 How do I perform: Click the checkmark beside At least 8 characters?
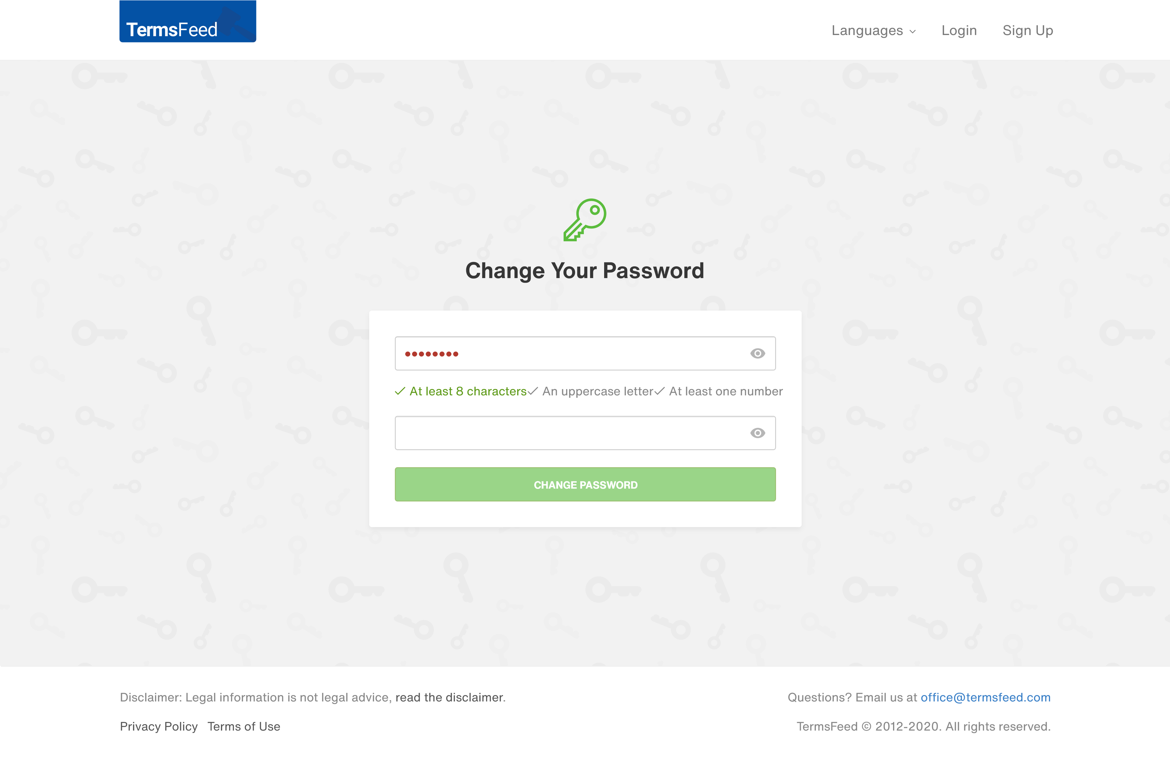point(400,391)
